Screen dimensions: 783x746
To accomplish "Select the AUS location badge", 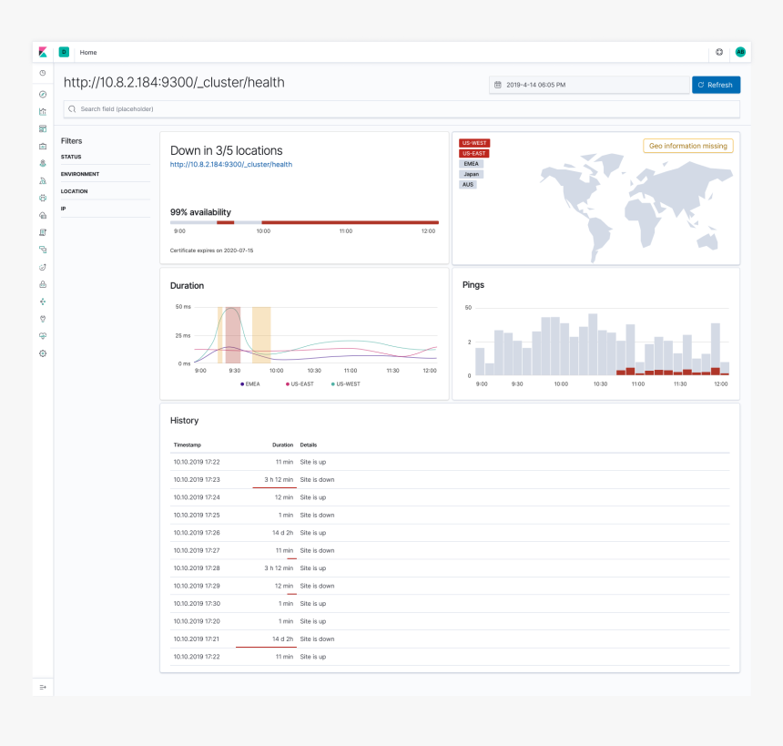I will (468, 185).
